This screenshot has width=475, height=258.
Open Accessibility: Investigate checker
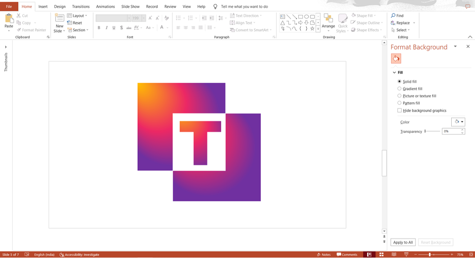pyautogui.click(x=79, y=255)
